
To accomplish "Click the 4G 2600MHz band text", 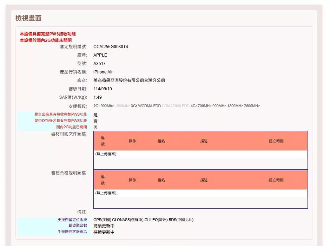I will coord(252,106).
